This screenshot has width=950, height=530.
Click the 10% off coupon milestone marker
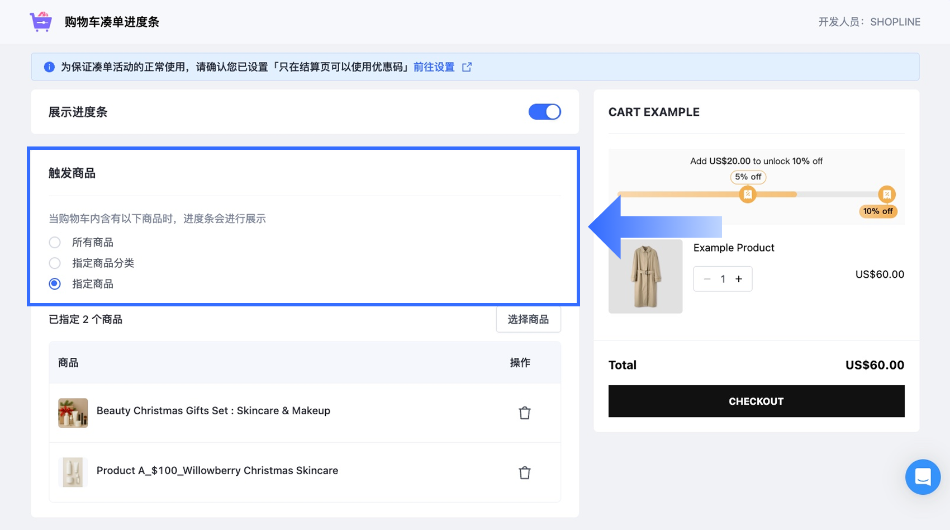tap(886, 195)
